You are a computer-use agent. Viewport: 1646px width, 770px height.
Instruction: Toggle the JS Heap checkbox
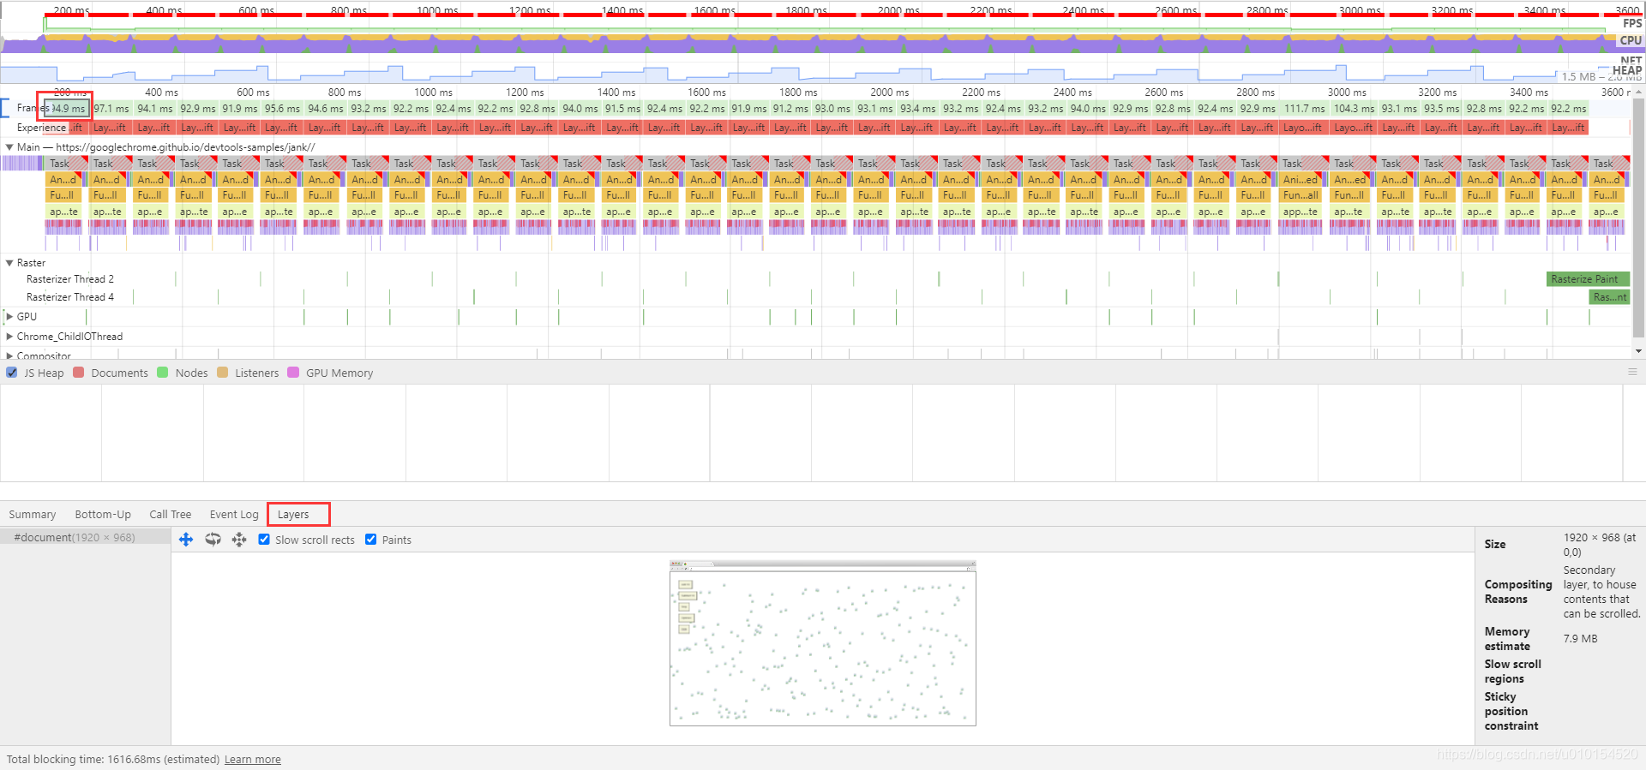(x=12, y=373)
